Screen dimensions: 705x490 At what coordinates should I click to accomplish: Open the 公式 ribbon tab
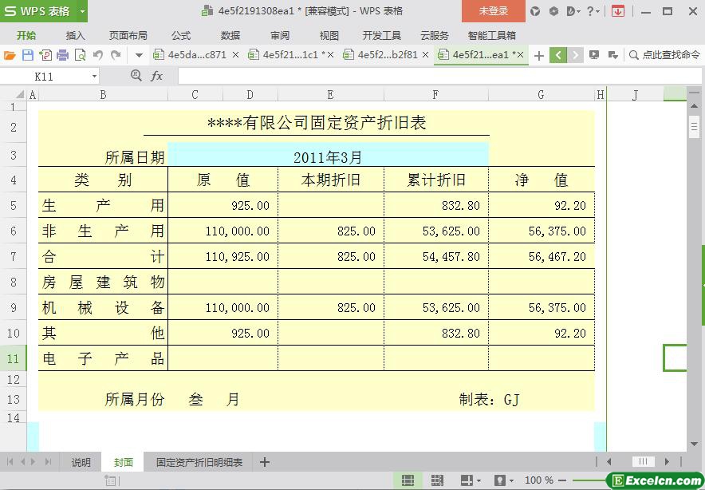181,35
